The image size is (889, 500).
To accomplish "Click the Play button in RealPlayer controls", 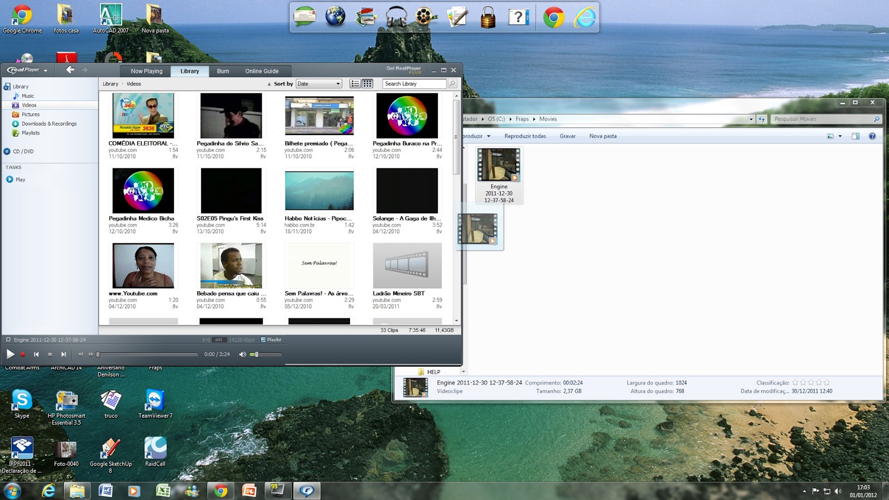I will tap(10, 354).
